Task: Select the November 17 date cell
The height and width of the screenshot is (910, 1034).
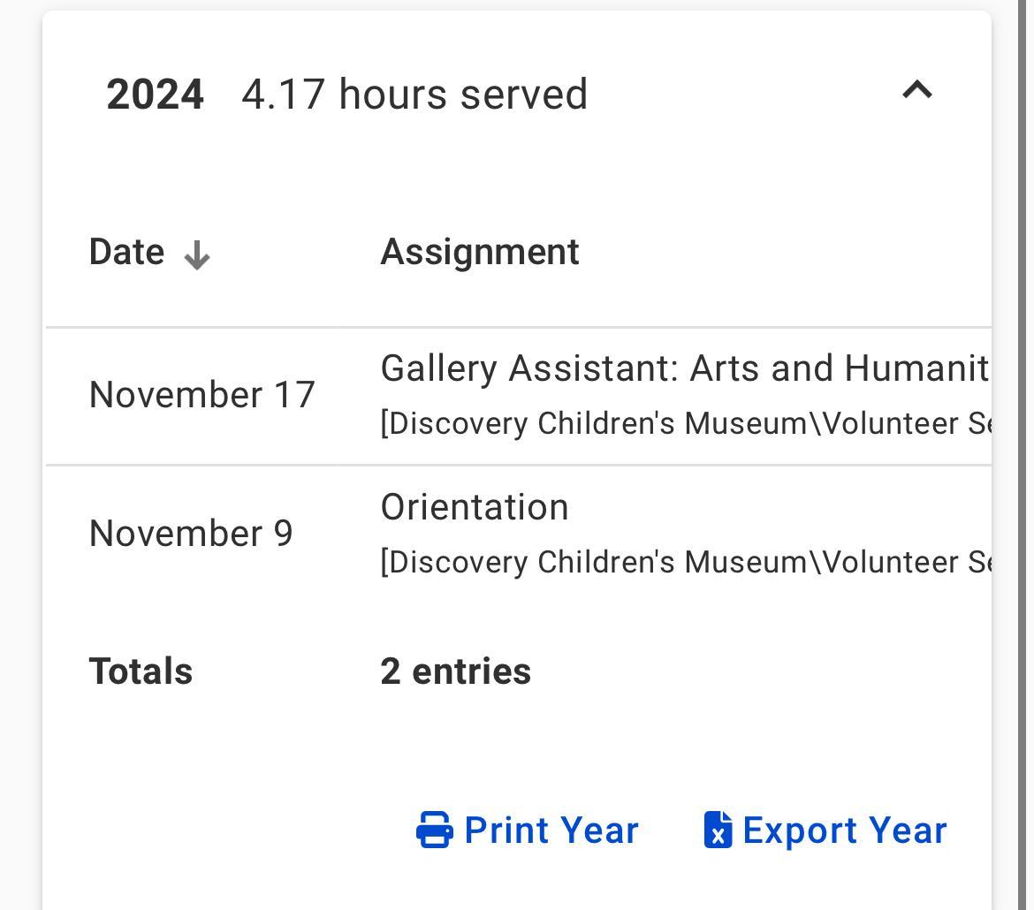Action: click(201, 395)
